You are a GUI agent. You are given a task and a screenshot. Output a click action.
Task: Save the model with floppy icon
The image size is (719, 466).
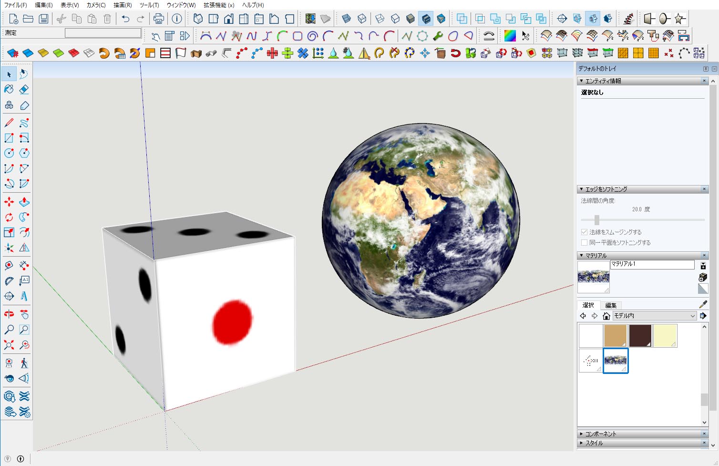click(43, 19)
